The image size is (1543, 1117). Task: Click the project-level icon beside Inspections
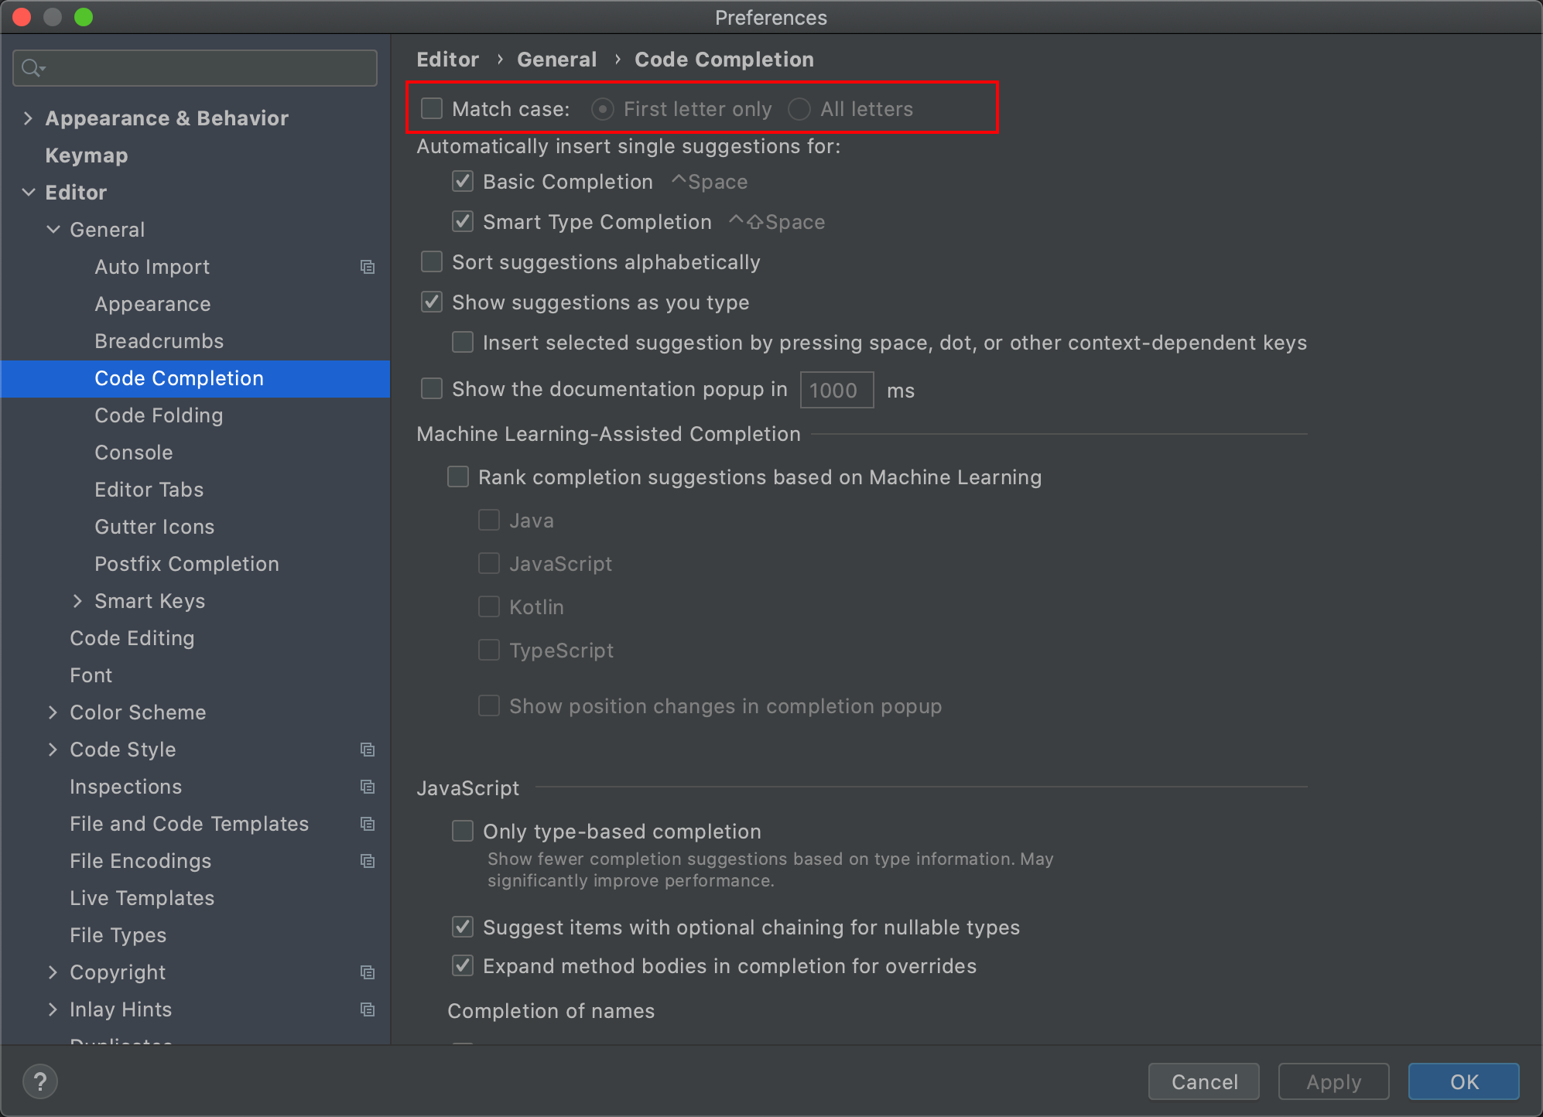368,787
